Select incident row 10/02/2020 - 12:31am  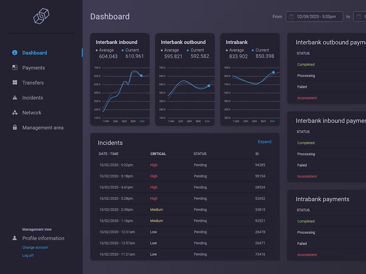point(184,232)
